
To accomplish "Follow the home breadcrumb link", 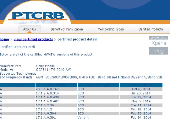I will pyautogui.click(x=4, y=39).
